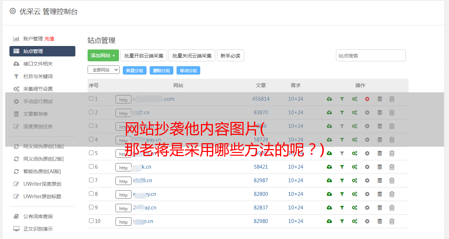This screenshot has height=239, width=449.
Task: Click the gray filter icon in row 5
Action: pos(342,153)
